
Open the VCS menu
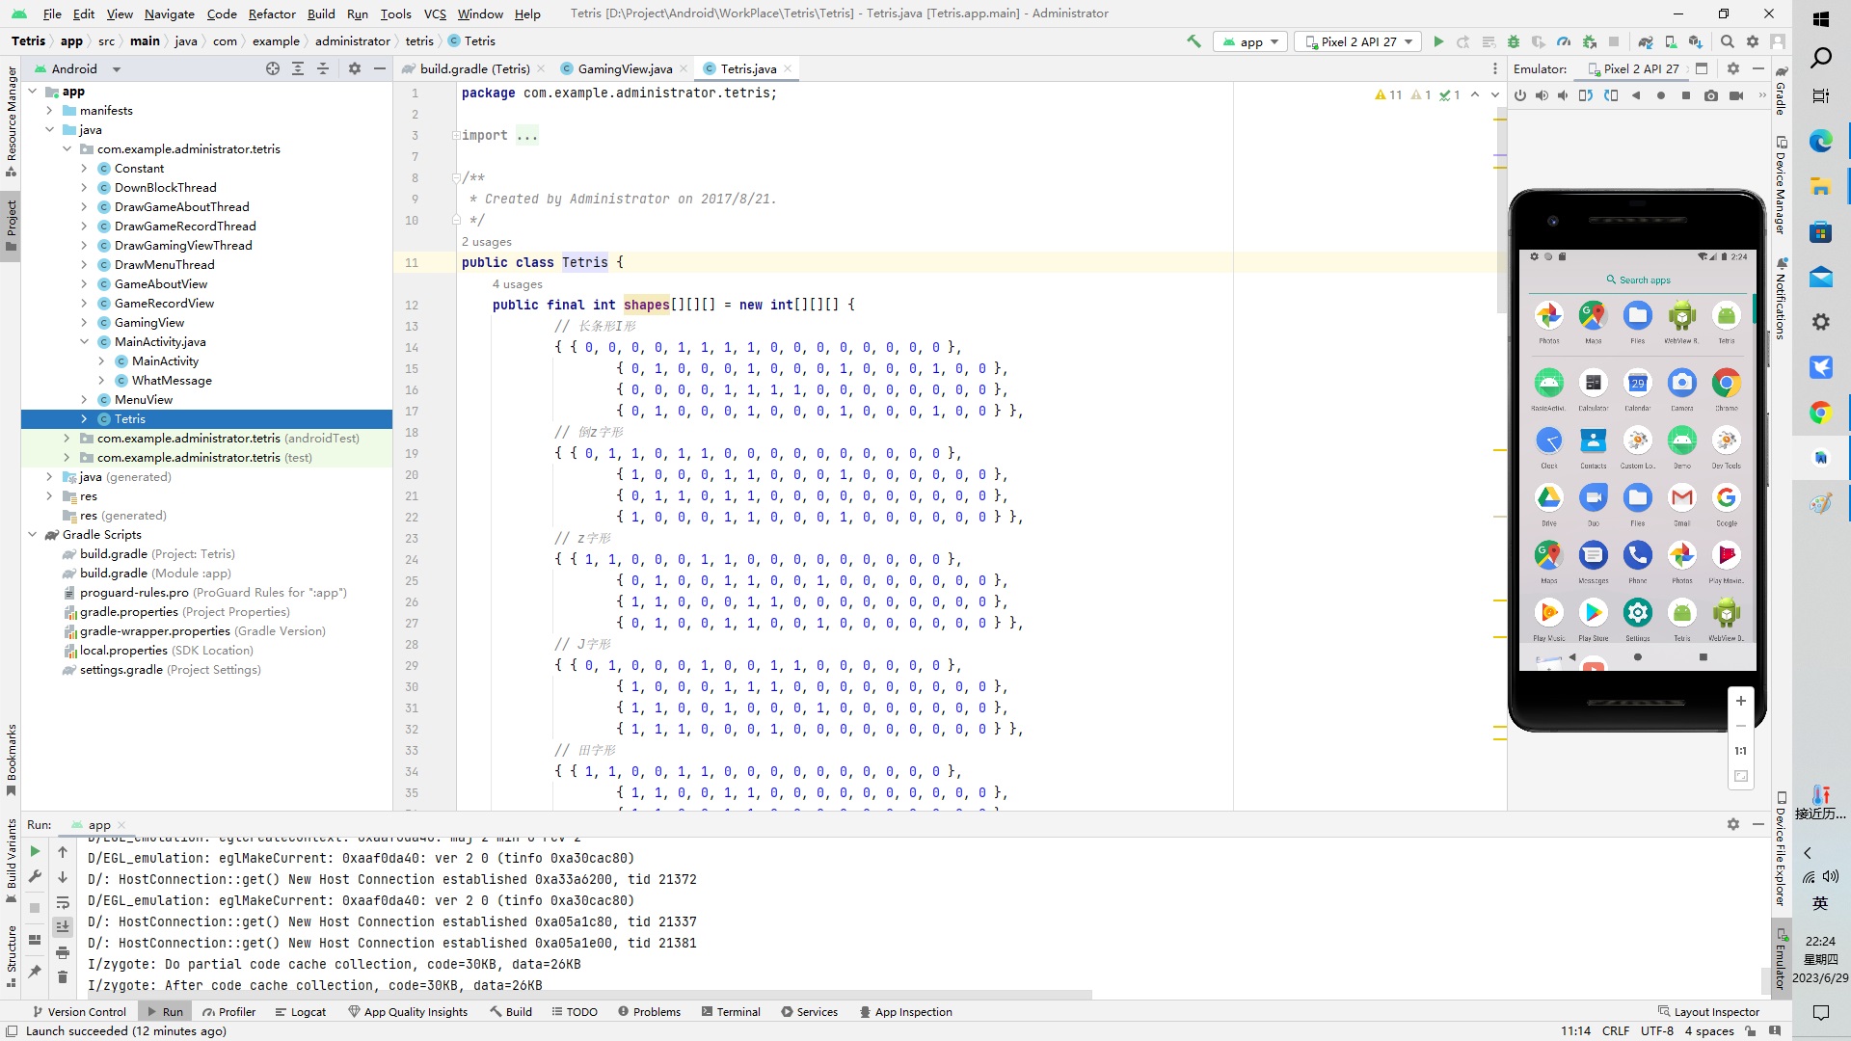coord(435,13)
